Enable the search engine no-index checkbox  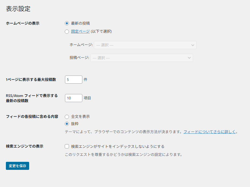(67, 146)
